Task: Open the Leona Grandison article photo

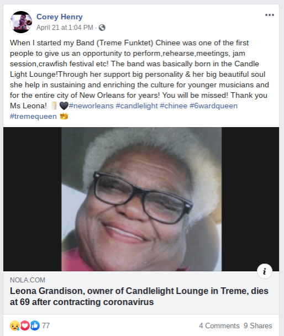Action: pyautogui.click(x=141, y=200)
